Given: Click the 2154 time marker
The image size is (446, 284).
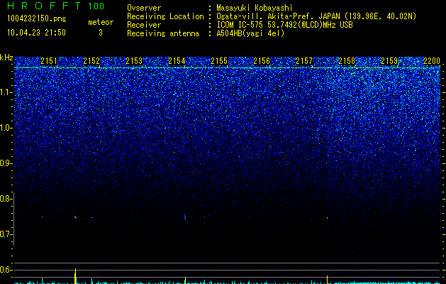Looking at the screenshot, I should 177,61.
